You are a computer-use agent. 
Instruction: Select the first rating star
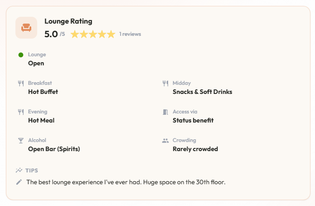pos(75,34)
